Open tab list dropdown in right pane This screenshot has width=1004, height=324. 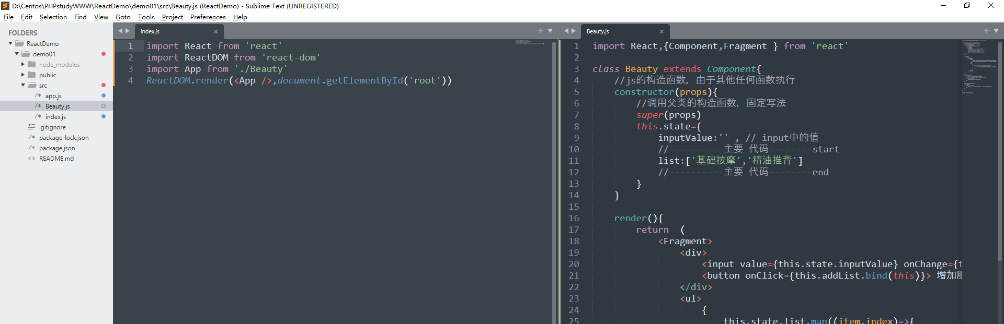pyautogui.click(x=996, y=31)
